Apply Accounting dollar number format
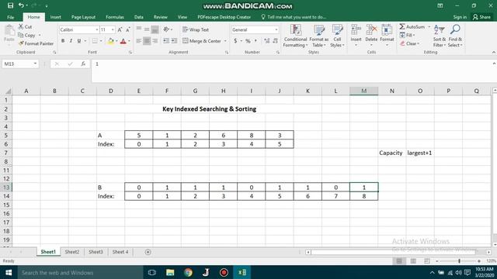This screenshot has height=279, width=497. [235, 41]
